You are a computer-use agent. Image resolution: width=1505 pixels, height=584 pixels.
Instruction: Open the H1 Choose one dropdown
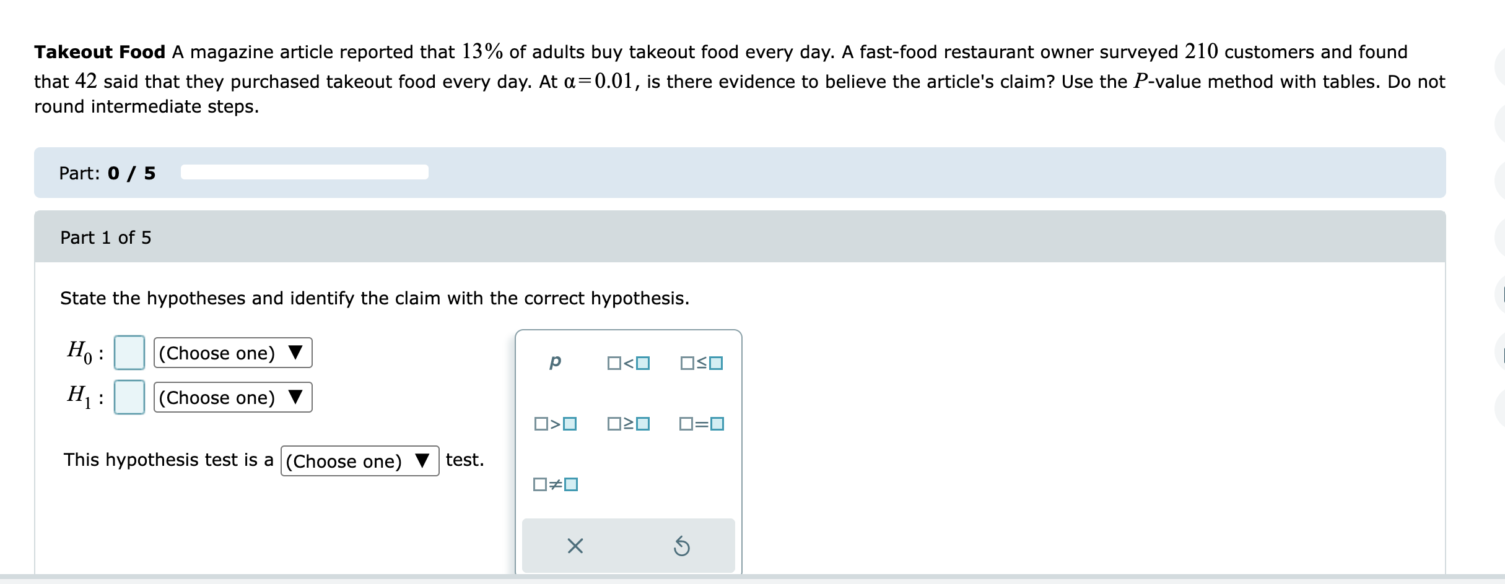(x=232, y=398)
